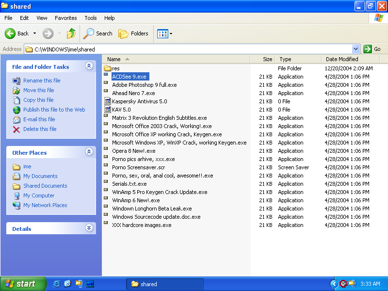Screen dimensions: 388x291
Task: Click the My Documents icon
Action: pyautogui.click(x=16, y=176)
